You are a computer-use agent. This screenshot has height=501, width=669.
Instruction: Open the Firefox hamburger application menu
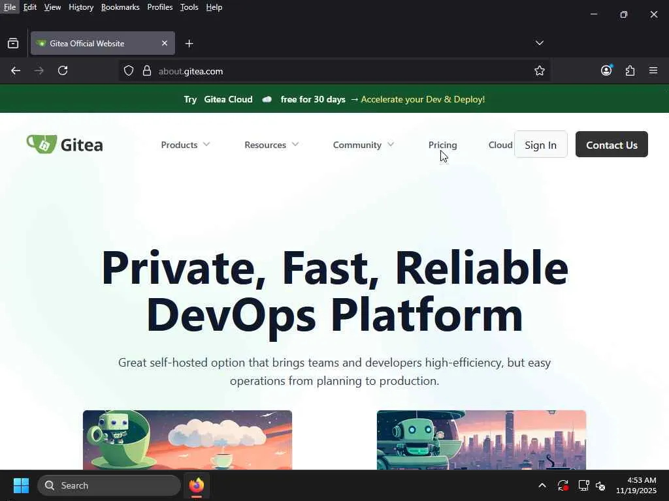click(653, 70)
